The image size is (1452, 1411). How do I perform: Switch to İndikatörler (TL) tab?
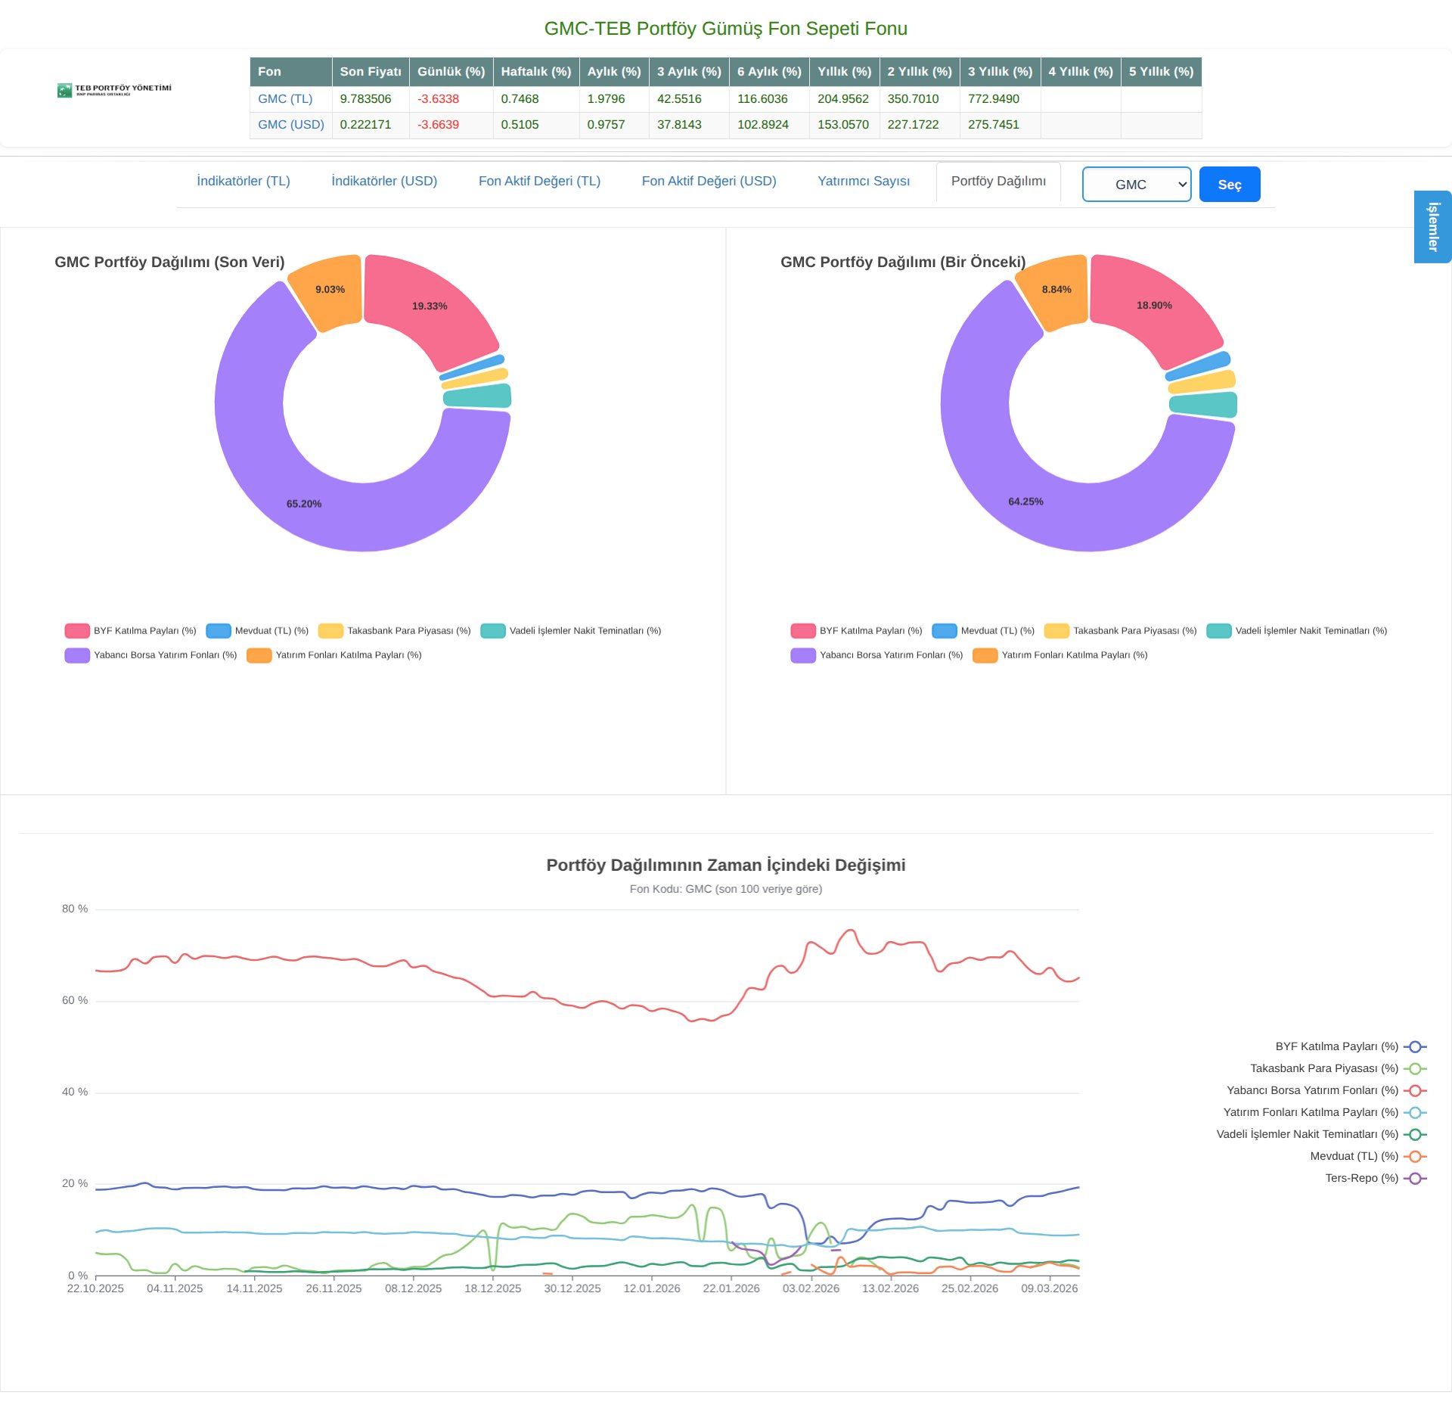click(243, 182)
